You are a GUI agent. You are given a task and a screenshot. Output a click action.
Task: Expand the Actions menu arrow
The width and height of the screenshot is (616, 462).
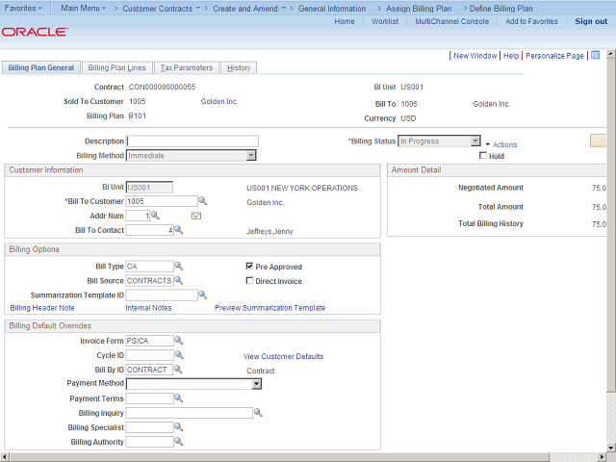pyautogui.click(x=488, y=144)
